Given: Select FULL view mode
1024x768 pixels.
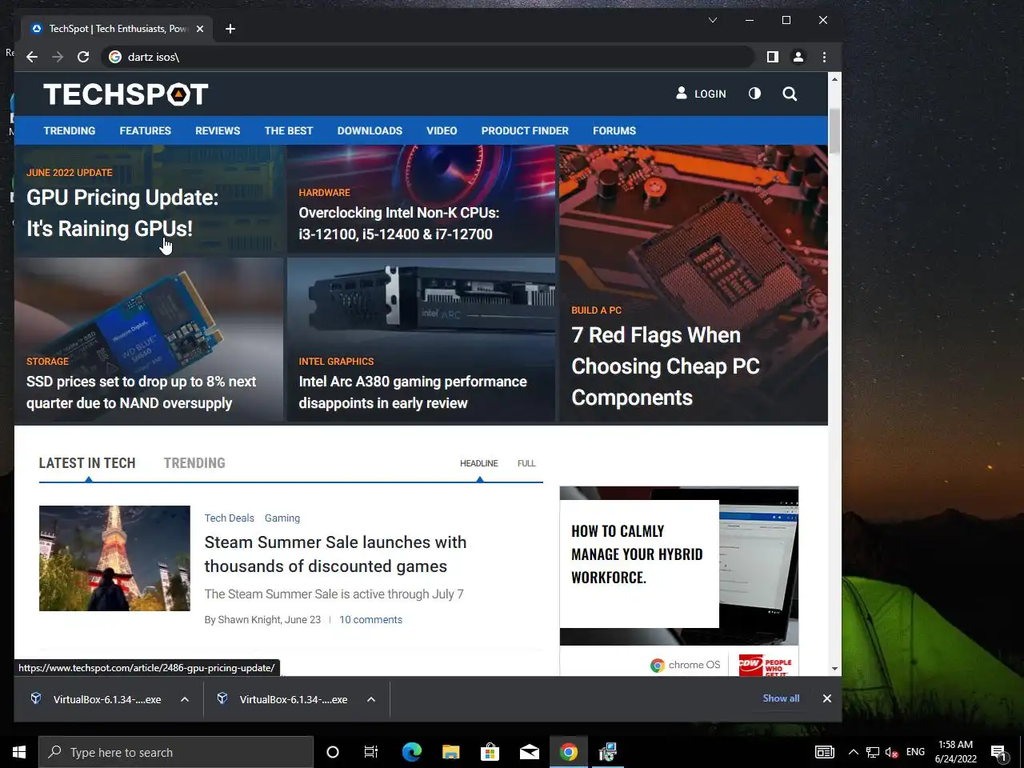Looking at the screenshot, I should [x=526, y=463].
